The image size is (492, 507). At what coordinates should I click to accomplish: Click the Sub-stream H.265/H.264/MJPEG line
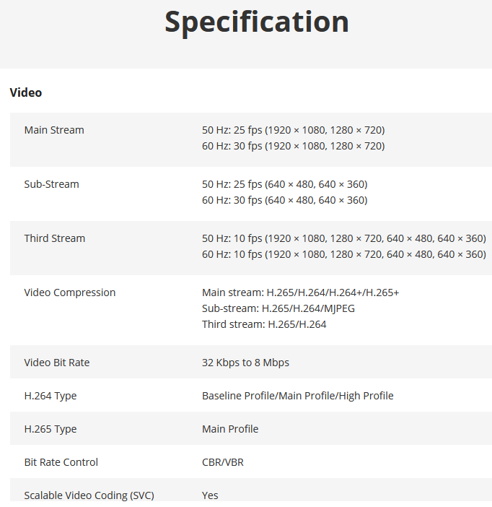click(x=278, y=308)
